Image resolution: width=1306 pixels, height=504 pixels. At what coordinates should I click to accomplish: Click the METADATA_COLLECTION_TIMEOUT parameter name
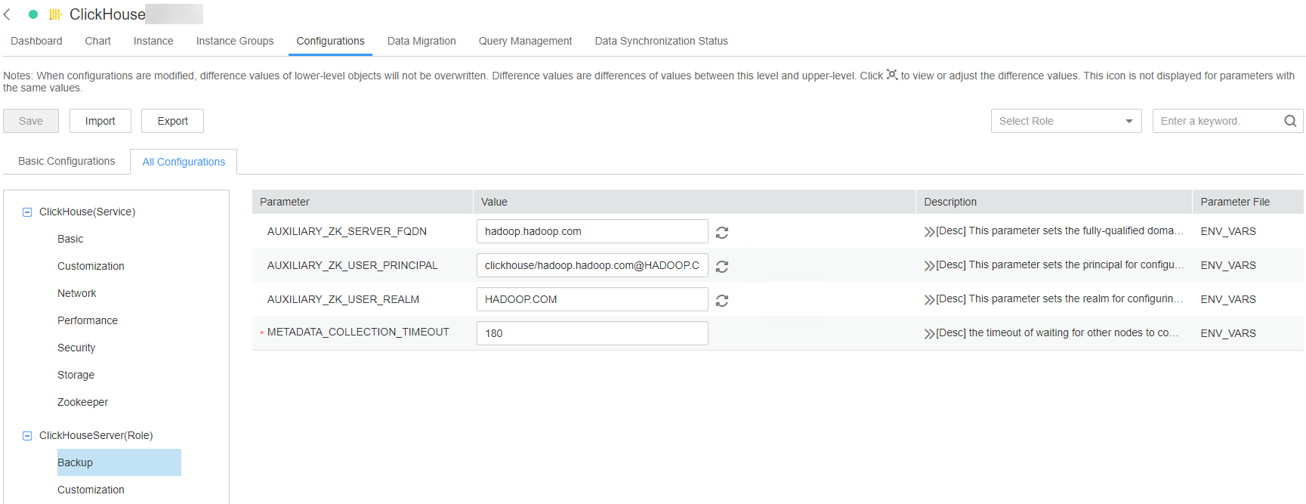[x=358, y=332]
